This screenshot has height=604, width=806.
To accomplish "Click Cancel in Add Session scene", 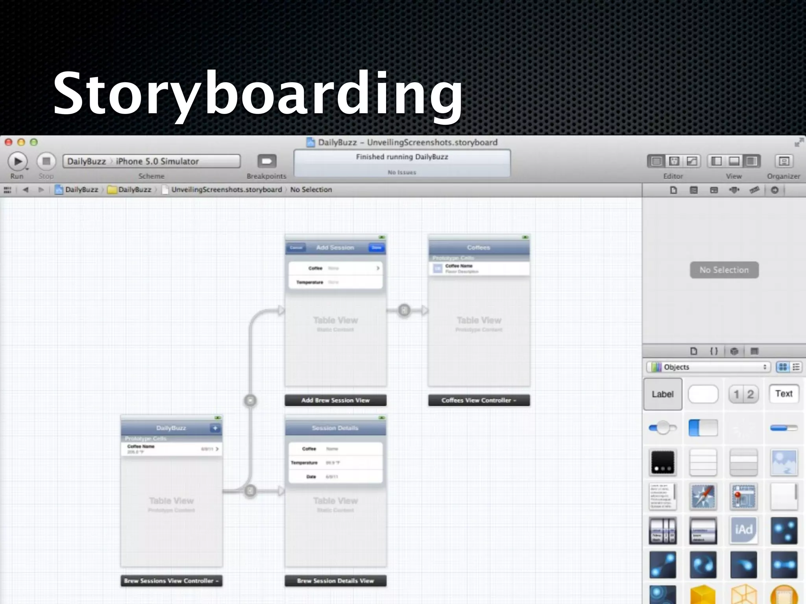I will pos(296,248).
